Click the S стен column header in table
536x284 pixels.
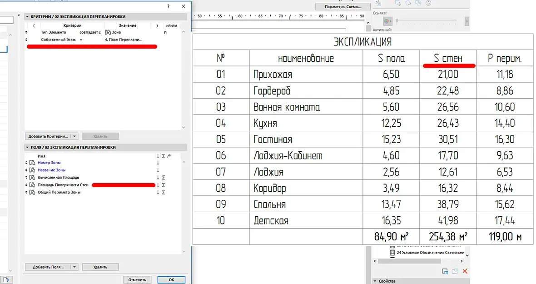[x=448, y=58]
